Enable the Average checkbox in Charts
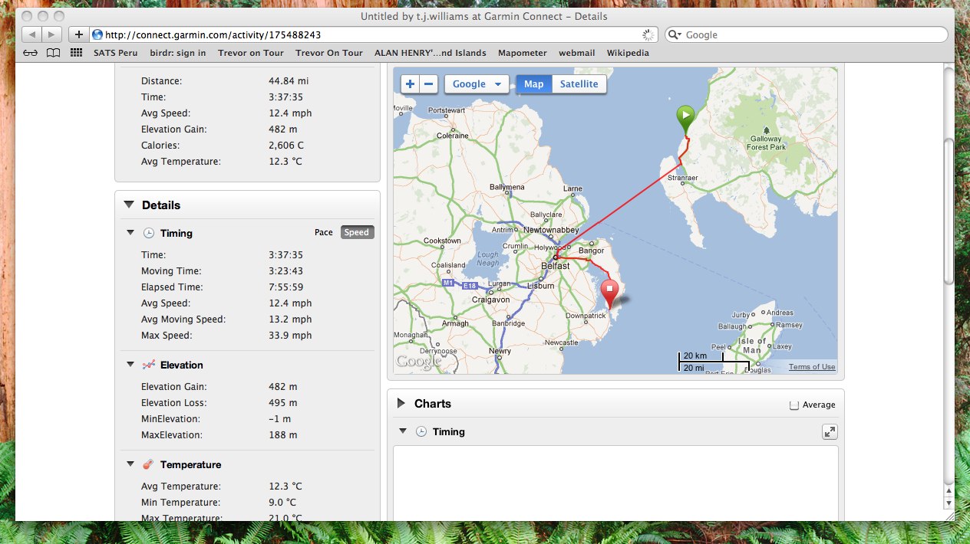This screenshot has width=970, height=544. pos(794,405)
